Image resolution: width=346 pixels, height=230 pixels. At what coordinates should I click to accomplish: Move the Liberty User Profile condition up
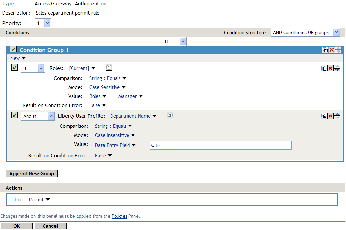click(337, 114)
